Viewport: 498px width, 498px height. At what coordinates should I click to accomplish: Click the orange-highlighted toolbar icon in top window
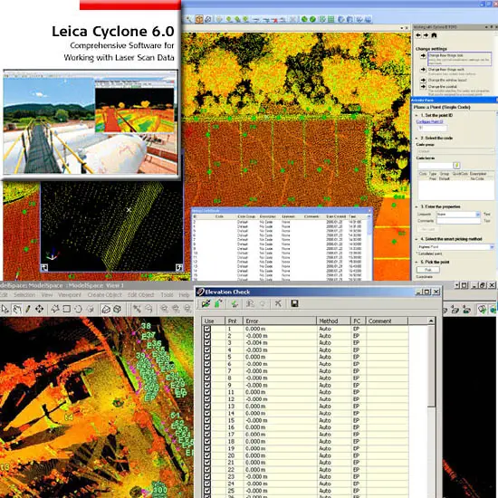tap(199, 19)
